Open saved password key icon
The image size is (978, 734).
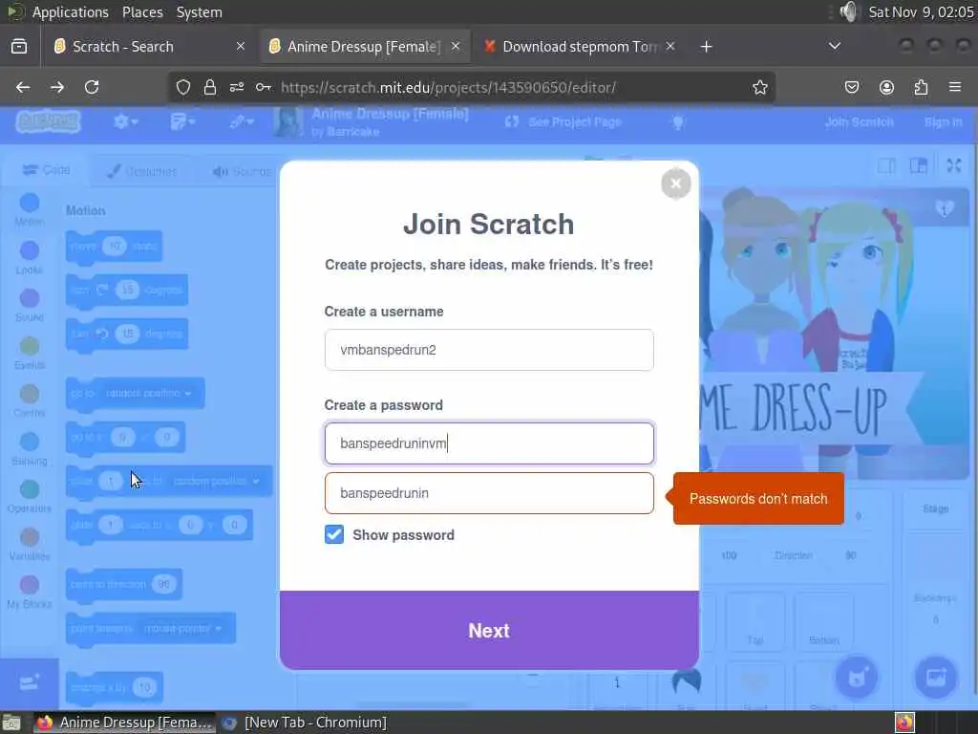tap(264, 87)
